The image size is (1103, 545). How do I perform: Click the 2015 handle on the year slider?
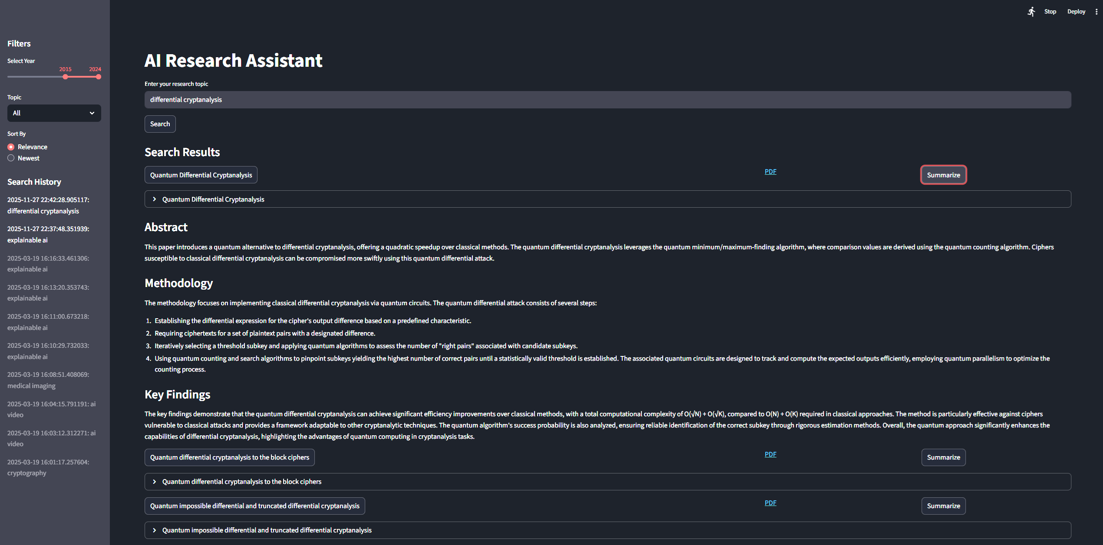coord(65,76)
